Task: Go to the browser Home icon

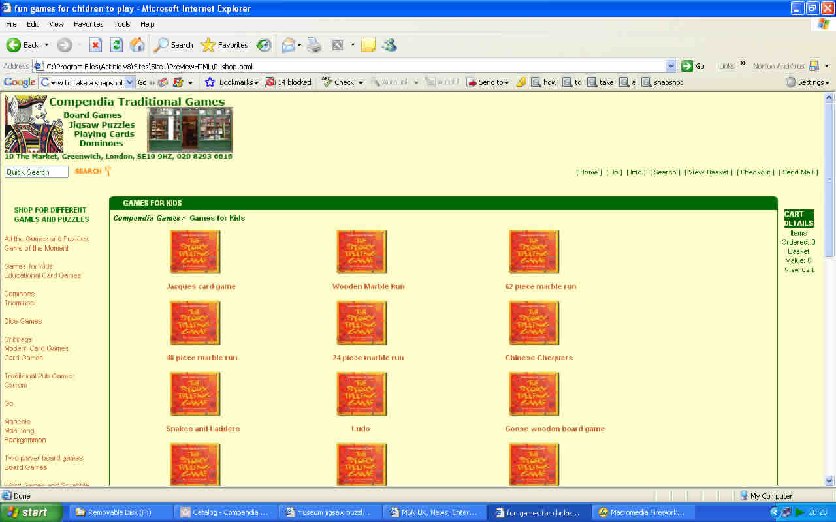Action: coord(137,45)
